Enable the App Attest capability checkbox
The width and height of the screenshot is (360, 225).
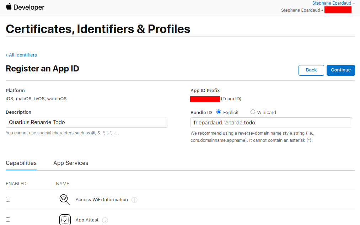click(x=8, y=220)
